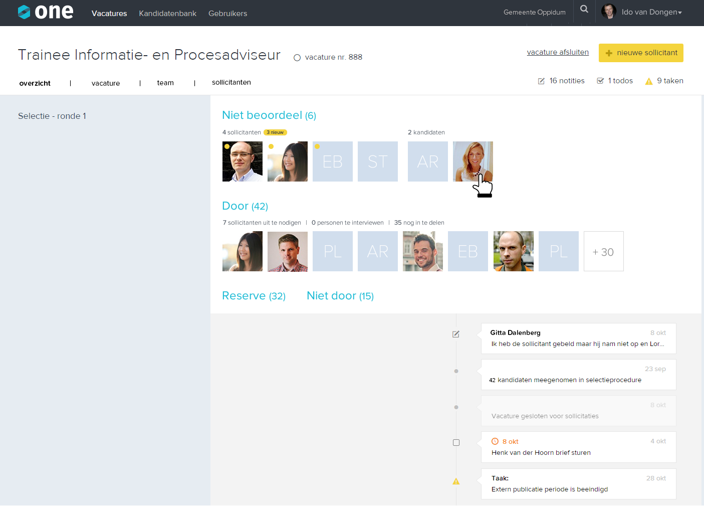Click the search magnifier icon
The image size is (704, 506).
584,9
